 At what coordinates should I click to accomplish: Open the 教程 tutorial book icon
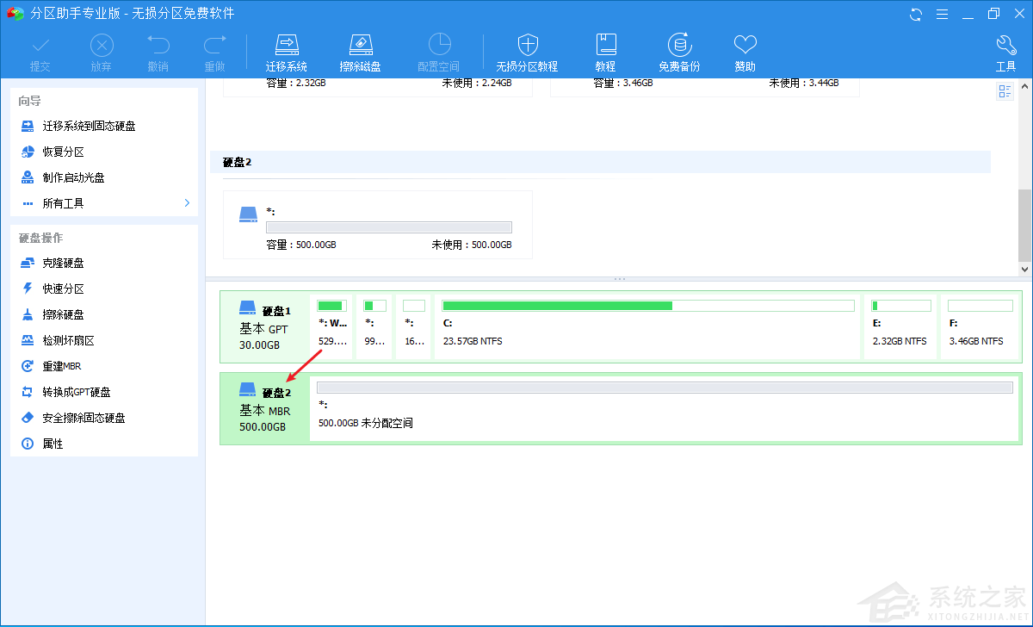(x=605, y=53)
